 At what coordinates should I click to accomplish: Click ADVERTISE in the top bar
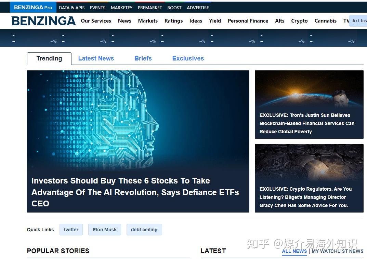[198, 7]
